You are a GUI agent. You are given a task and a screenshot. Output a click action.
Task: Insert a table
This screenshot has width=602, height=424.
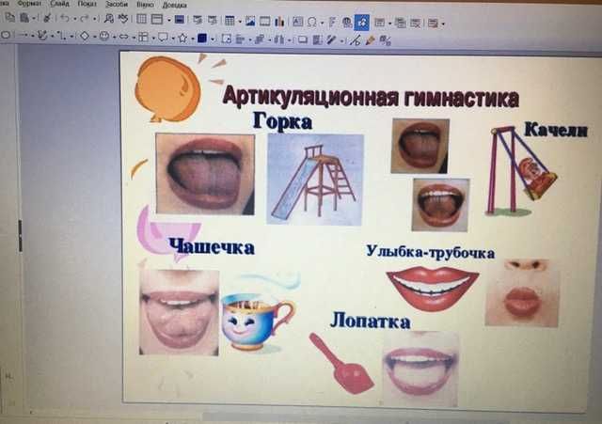coord(230,21)
